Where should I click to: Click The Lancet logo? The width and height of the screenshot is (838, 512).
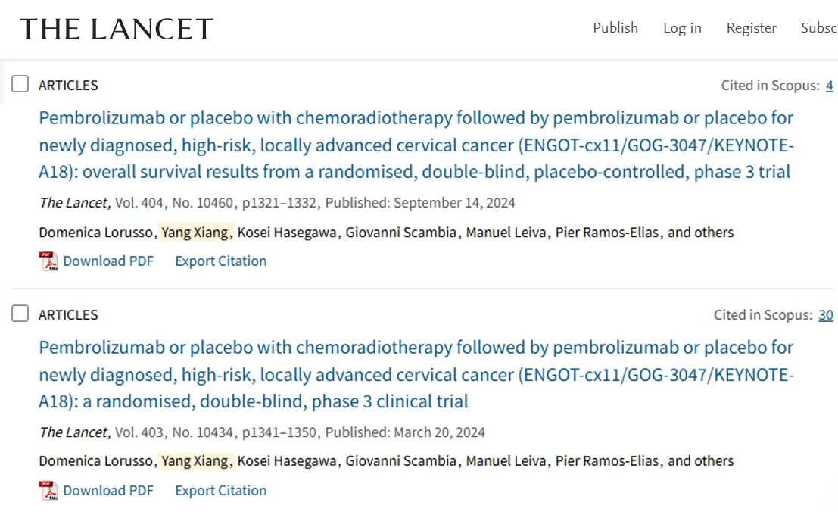(x=117, y=29)
